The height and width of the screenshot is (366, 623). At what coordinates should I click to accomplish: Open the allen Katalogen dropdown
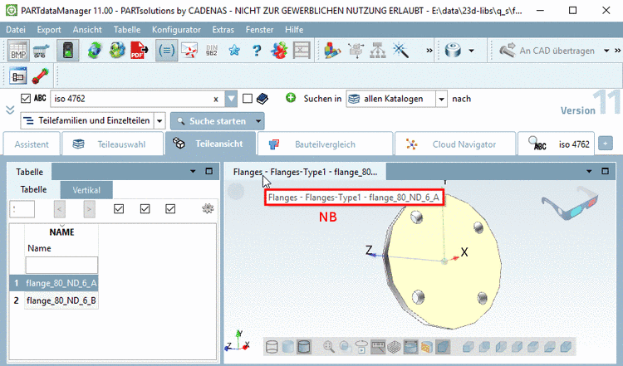click(x=441, y=99)
